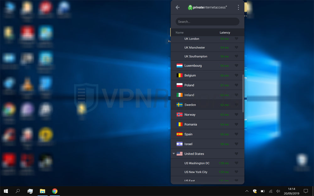Screen dimensions: 314x196
Task: Toggle the favorite heart for Israel
Action: [236, 144]
